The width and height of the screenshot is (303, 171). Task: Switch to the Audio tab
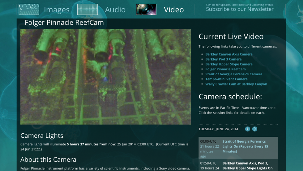pos(115,10)
